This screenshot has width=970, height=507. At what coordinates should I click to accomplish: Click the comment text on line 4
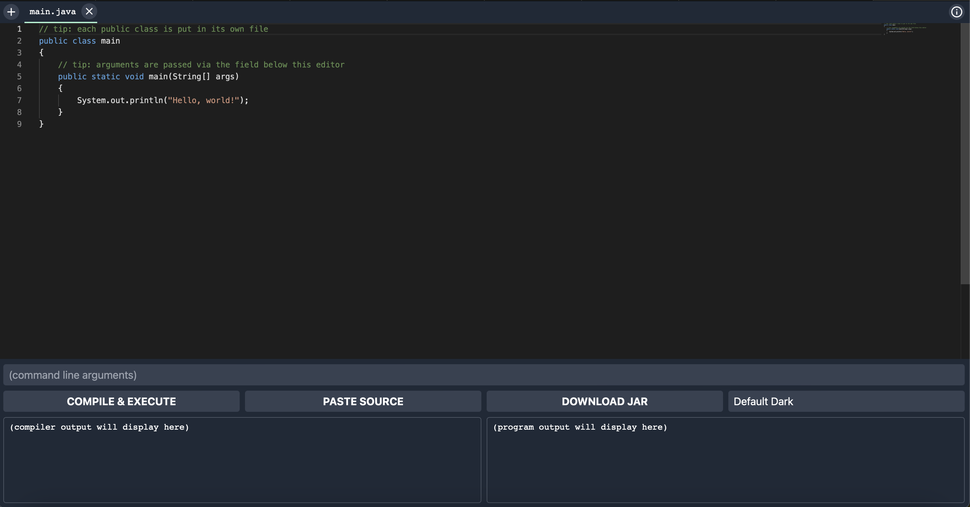[x=201, y=65]
